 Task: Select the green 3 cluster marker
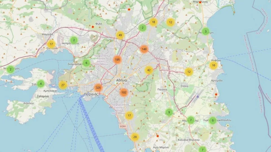click(x=206, y=31)
